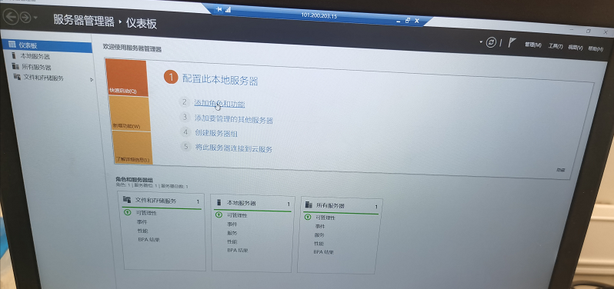The width and height of the screenshot is (614, 289).
Task: Open 服务 in 所有服务器 tile
Action: [319, 235]
